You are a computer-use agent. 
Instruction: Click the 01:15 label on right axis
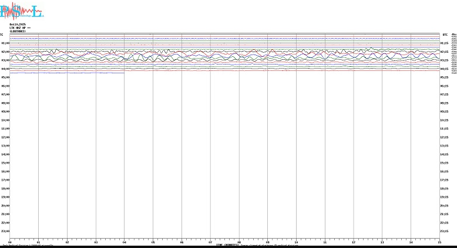pyautogui.click(x=445, y=43)
